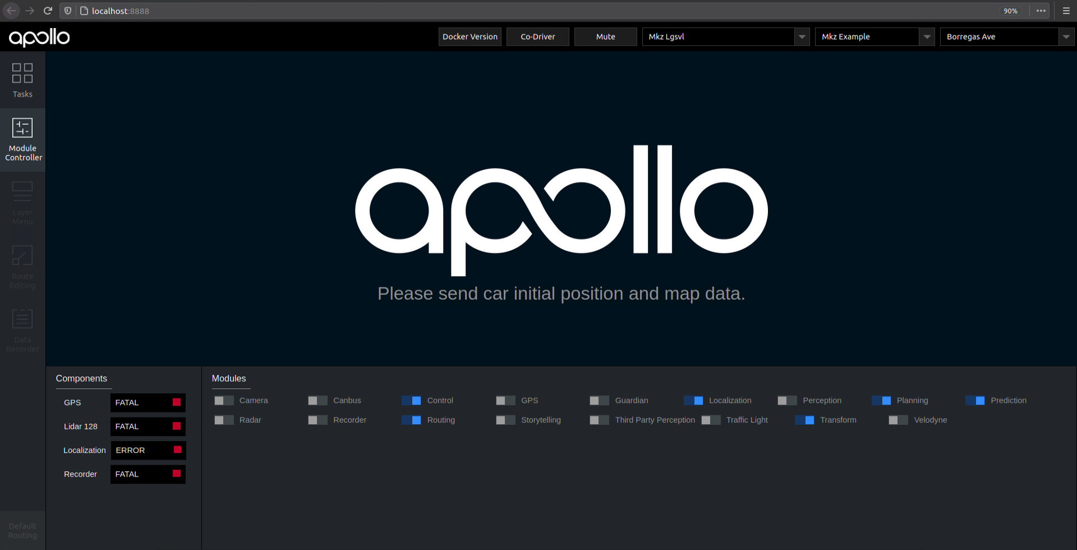The image size is (1077, 550).
Task: Toggle the Canbus module switch
Action: [x=317, y=400]
